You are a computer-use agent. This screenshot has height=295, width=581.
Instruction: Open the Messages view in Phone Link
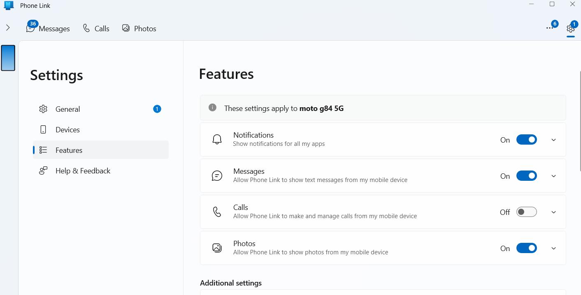[48, 28]
